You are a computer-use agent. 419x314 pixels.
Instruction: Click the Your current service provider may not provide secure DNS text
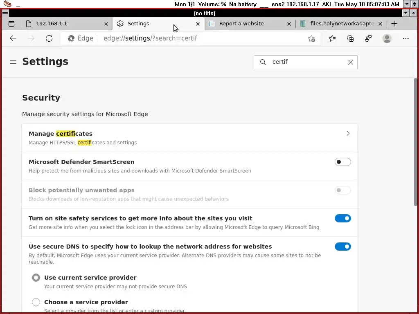coord(115,287)
